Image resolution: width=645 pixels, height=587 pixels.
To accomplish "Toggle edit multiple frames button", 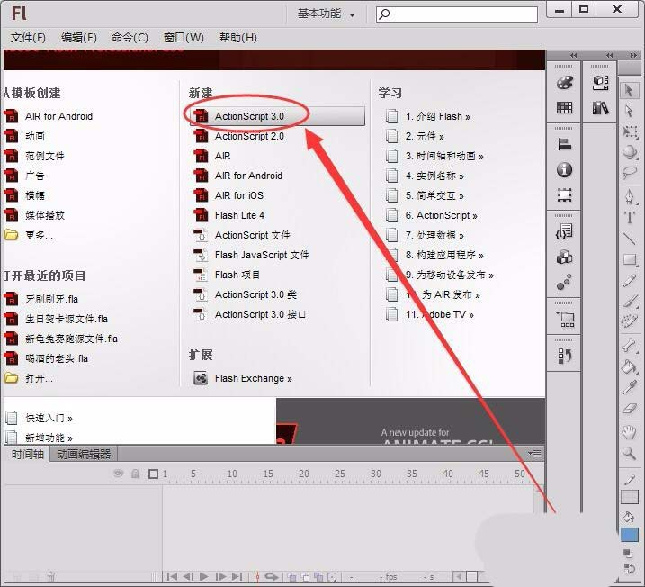I will coord(318,577).
